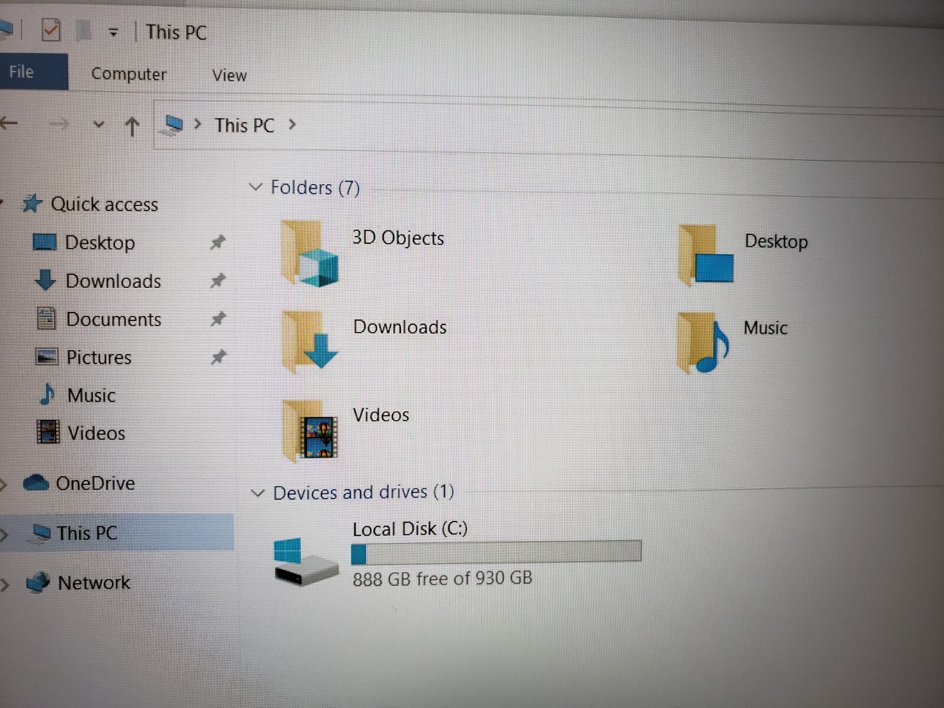Screen dimensions: 944x708
Task: Collapse the Folders (7) group
Action: point(256,187)
